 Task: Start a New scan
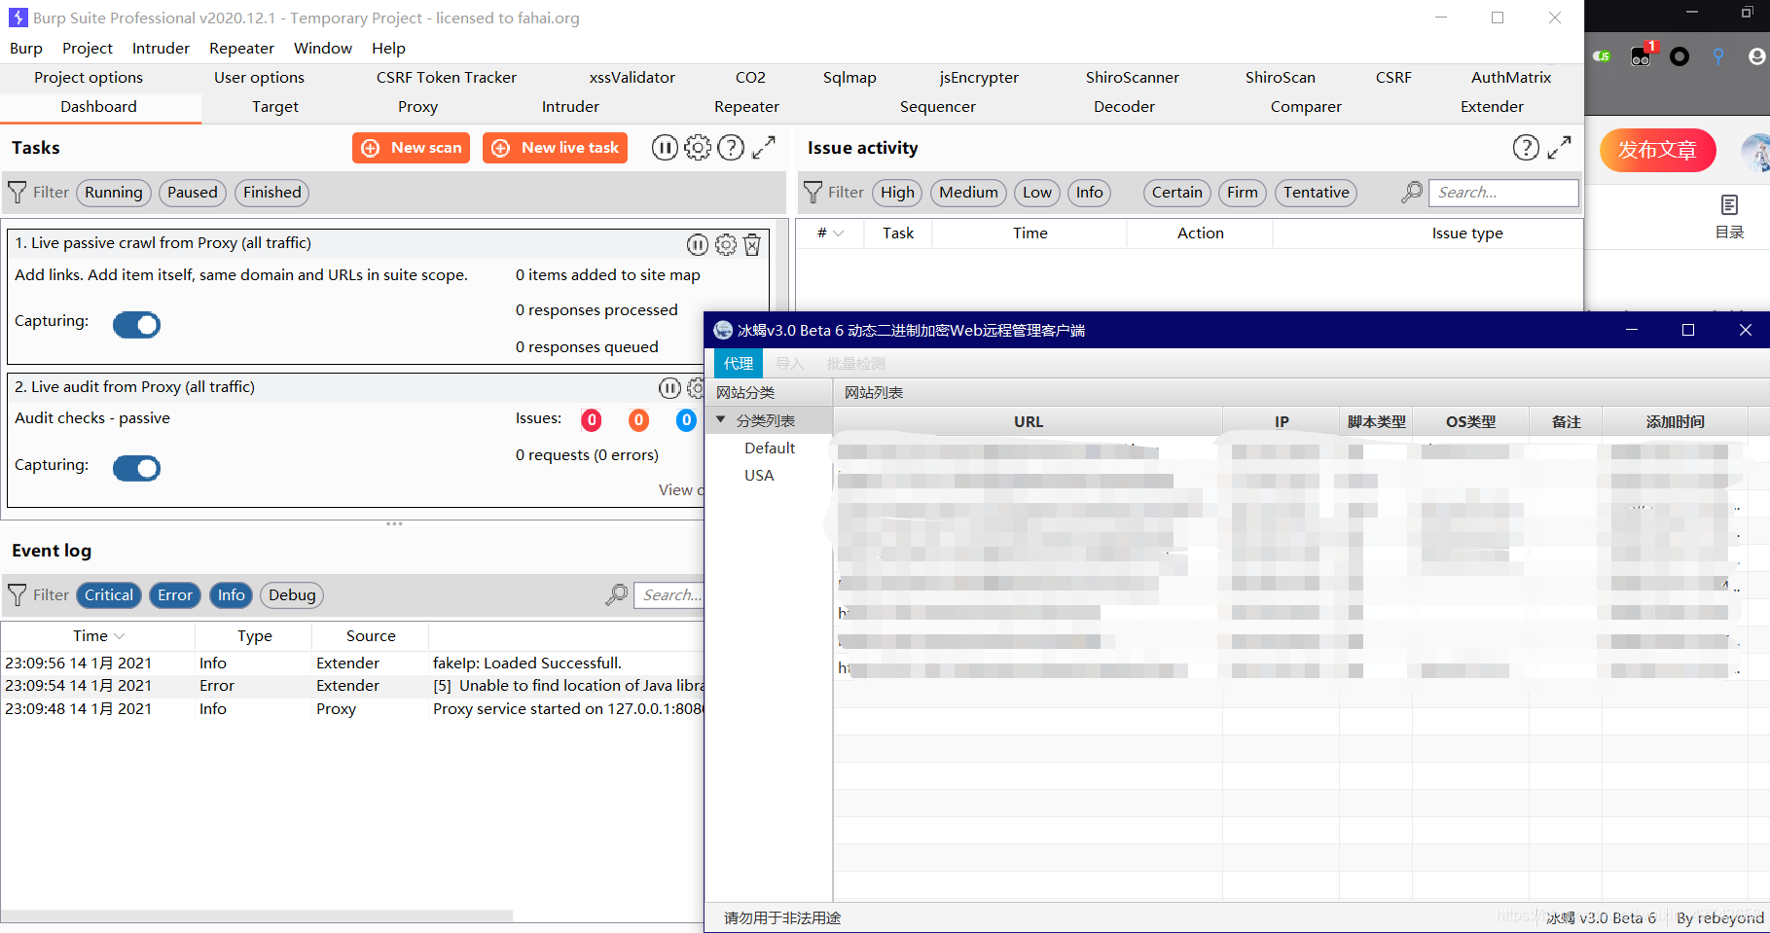pos(412,148)
